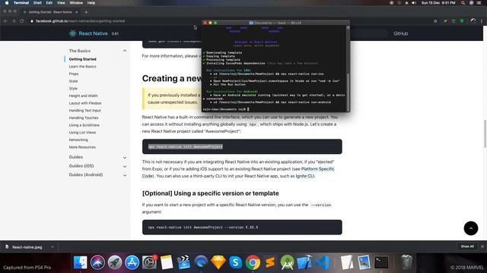
Task: Close the downloads bar
Action: [x=482, y=246]
